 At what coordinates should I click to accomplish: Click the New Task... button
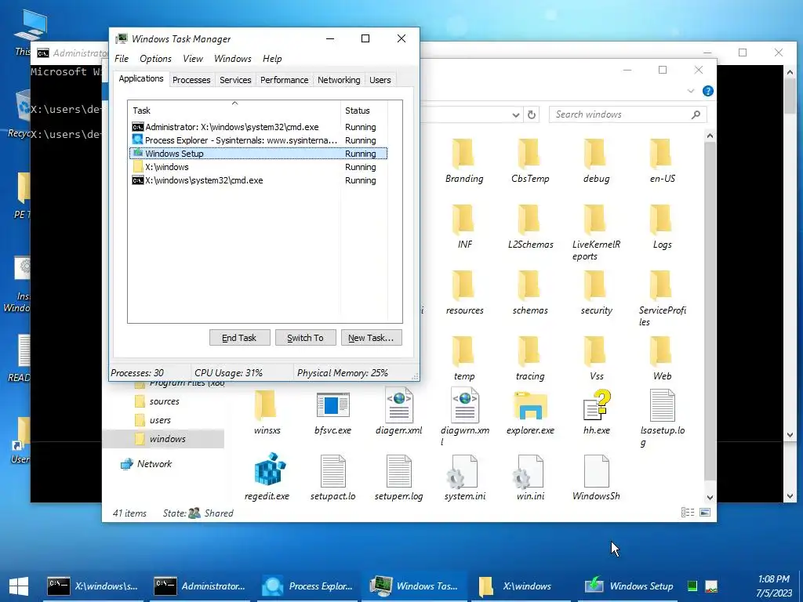pos(371,338)
